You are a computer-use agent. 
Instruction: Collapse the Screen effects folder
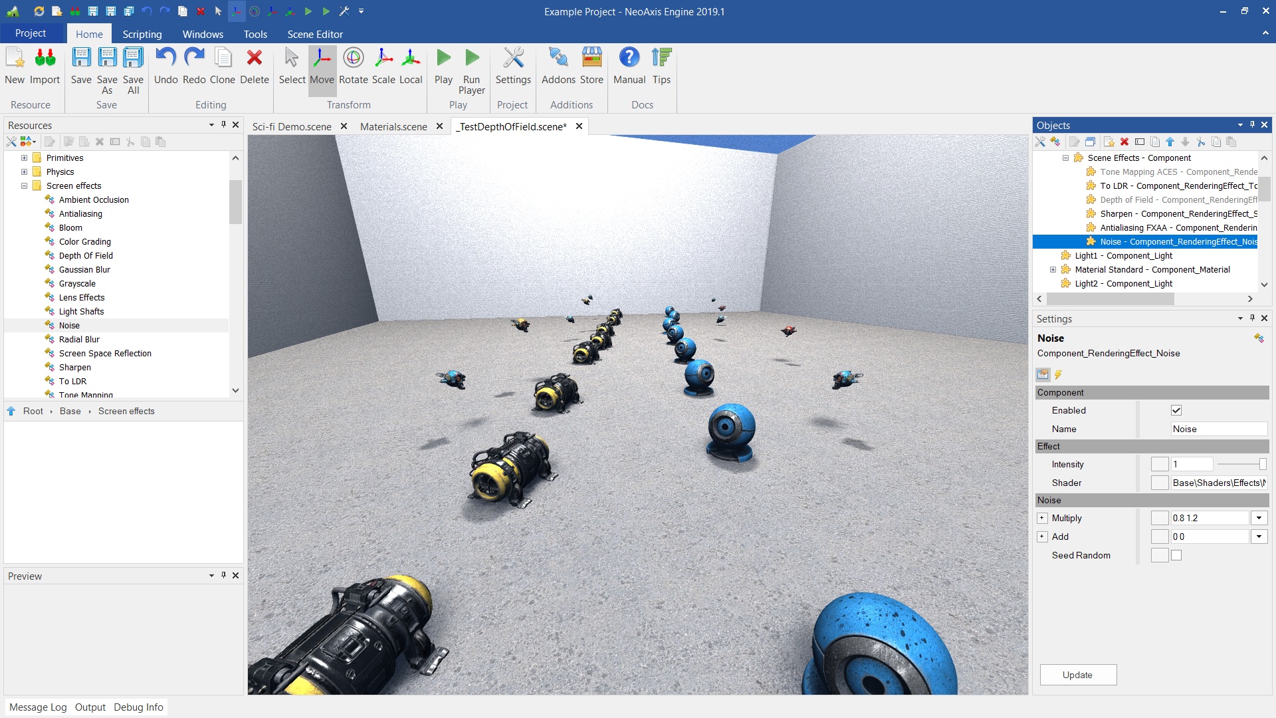point(25,185)
